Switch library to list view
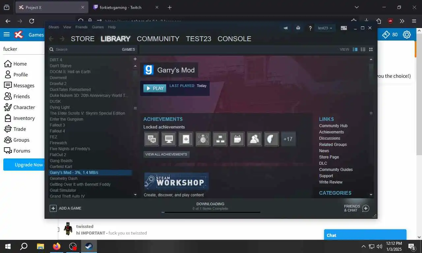 (363, 49)
